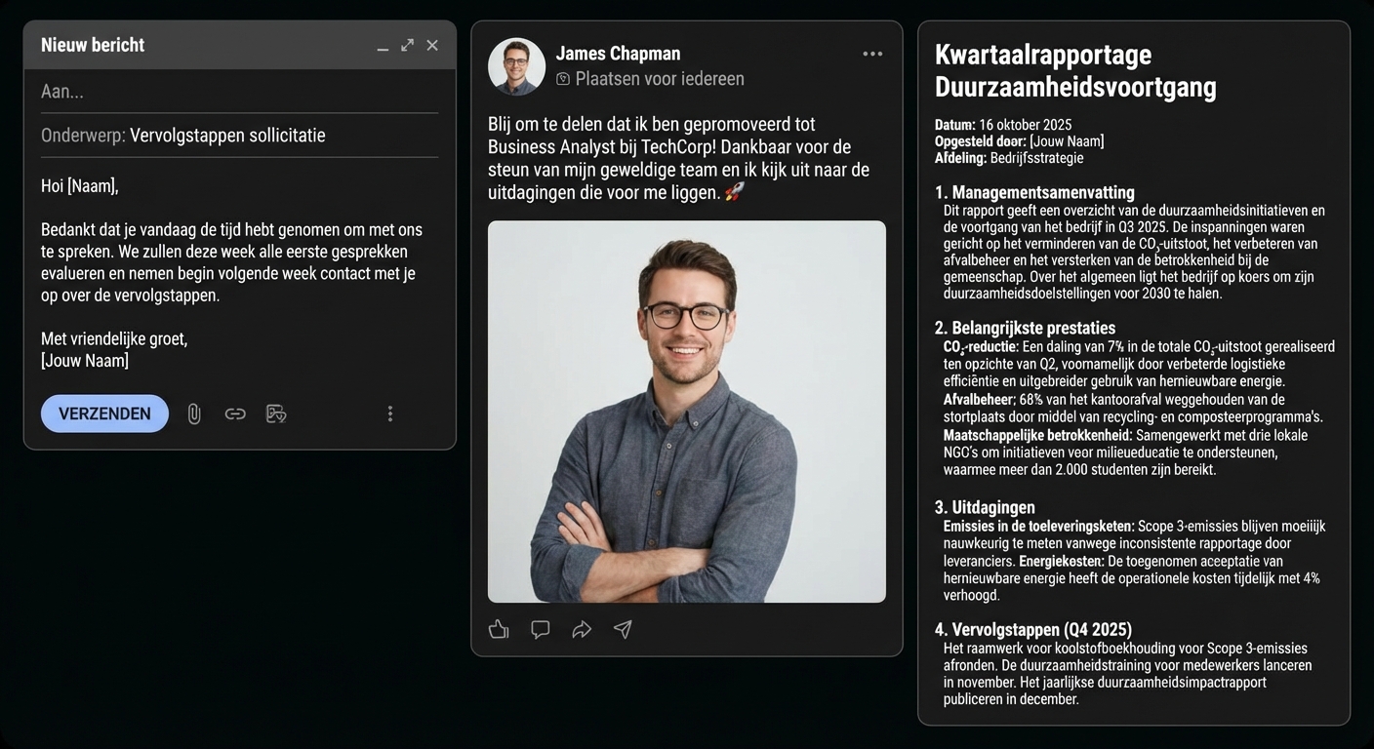The width and height of the screenshot is (1374, 749).
Task: Open more options in compose toolbar
Action: pos(390,414)
